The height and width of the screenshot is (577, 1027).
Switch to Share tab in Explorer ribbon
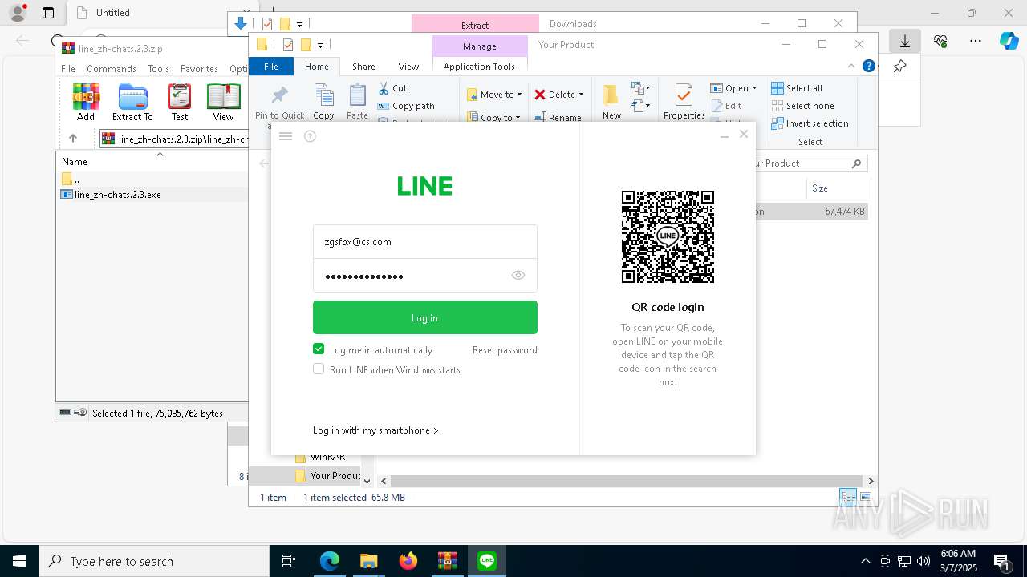click(363, 67)
